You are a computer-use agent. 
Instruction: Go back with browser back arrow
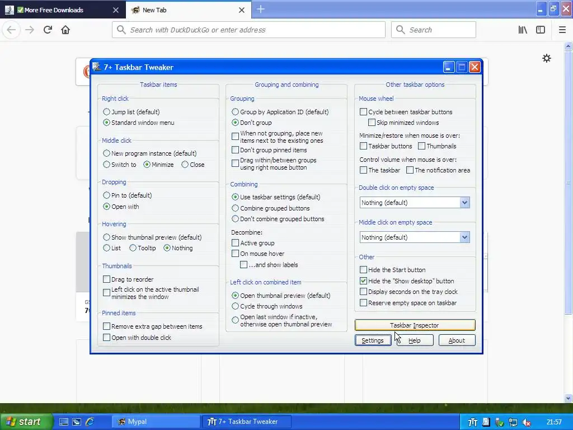pyautogui.click(x=11, y=30)
